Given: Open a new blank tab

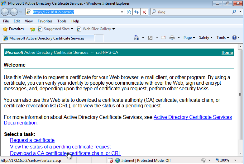Looking at the screenshot, I should [x=99, y=38].
